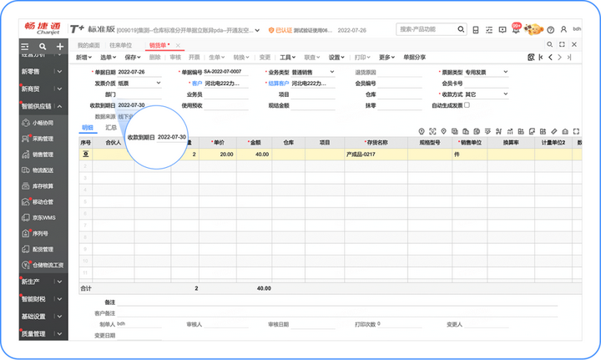The height and width of the screenshot is (360, 601).
Task: Switch to the 汇总 tab
Action: coord(111,128)
